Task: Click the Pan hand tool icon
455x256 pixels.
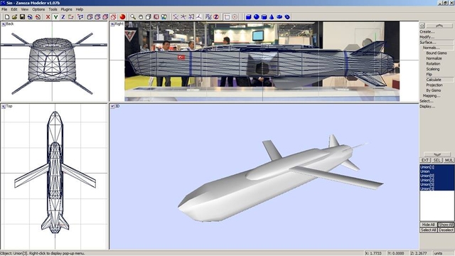Action: [x=141, y=17]
